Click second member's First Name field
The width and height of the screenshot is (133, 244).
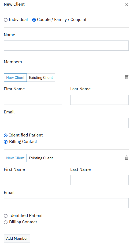[33, 180]
